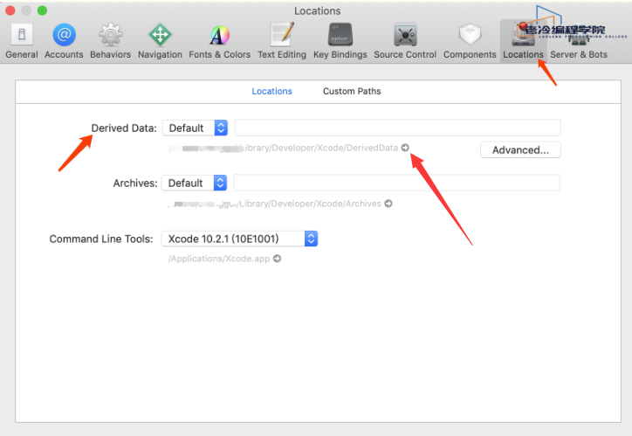Open the Server & Bots pane
The image size is (632, 436).
coord(579,41)
